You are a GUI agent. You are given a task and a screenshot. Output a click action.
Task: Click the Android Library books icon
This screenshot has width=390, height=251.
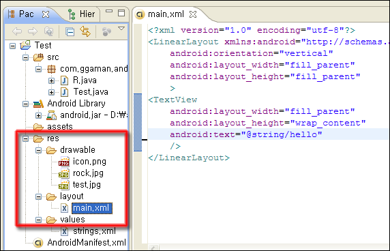[x=39, y=104]
